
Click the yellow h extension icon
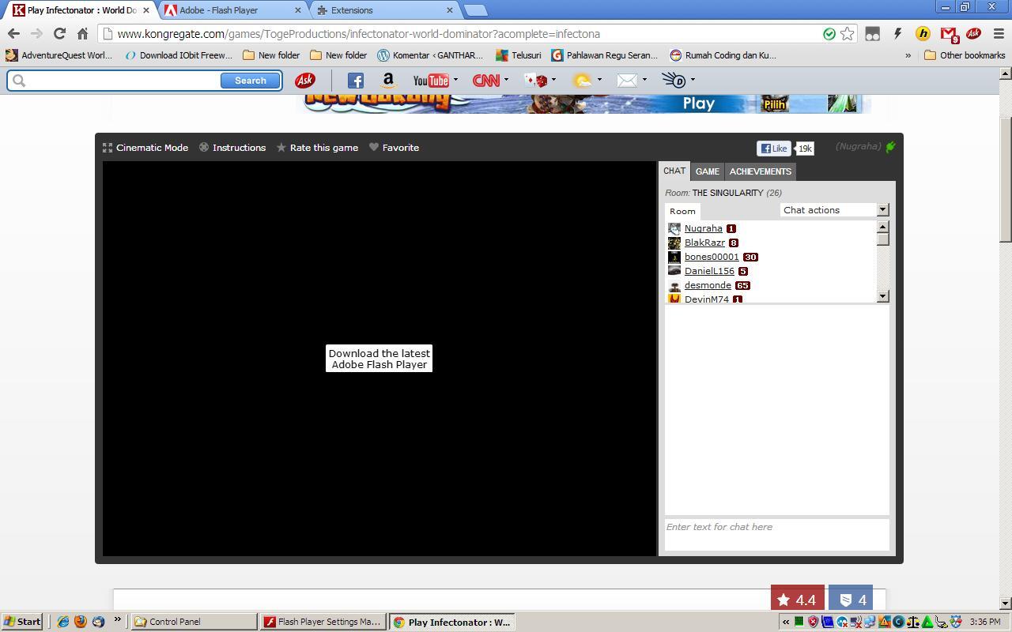[923, 33]
